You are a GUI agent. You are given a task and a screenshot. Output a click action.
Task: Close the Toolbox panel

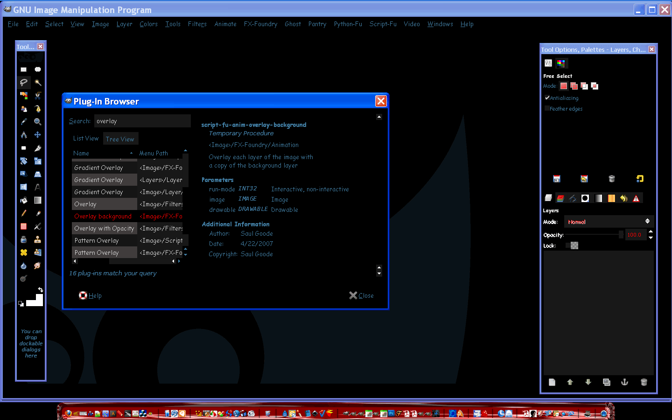[41, 47]
